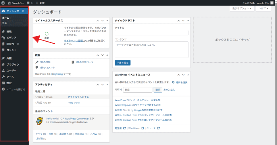Viewport: 277px width, 145px height.
Task: Move アクティビティ panel down
Action: pyautogui.click(x=102, y=85)
